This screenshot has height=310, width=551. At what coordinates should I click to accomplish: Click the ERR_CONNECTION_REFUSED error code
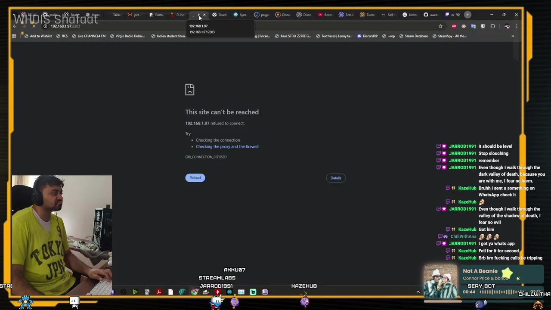[206, 157]
